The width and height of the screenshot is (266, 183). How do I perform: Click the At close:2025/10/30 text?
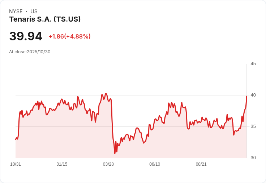pyautogui.click(x=30, y=52)
